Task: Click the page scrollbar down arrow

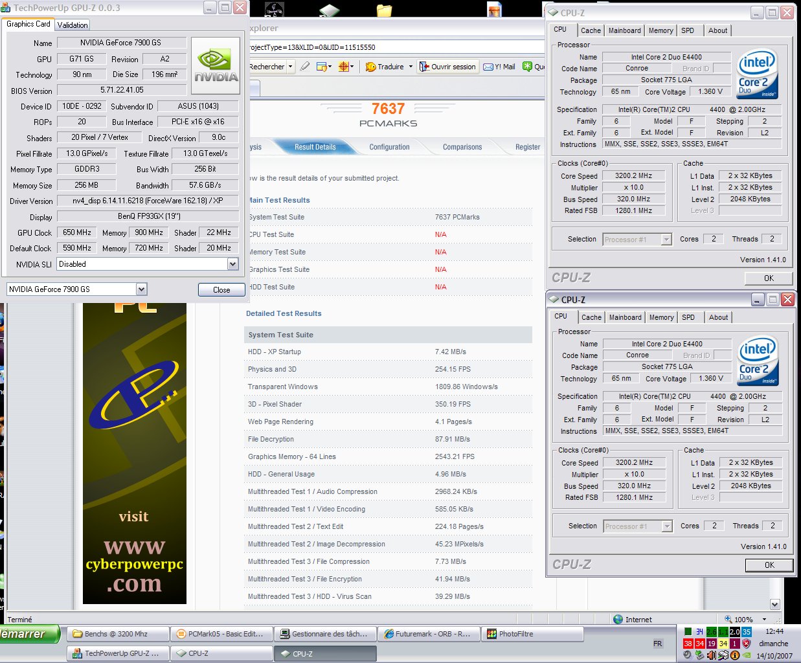Action: [775, 604]
